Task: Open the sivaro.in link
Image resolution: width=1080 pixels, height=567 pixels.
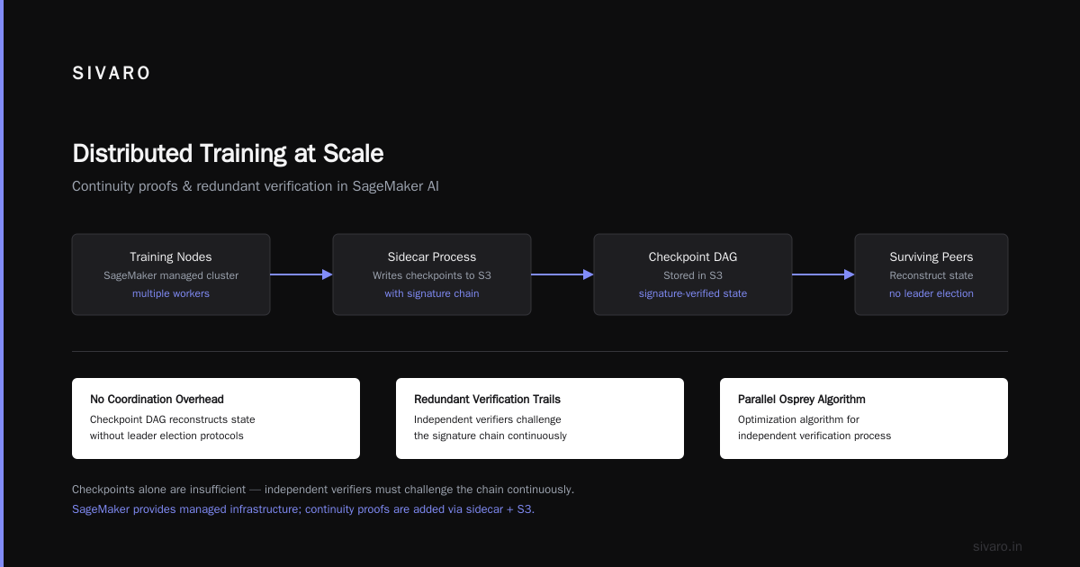Action: [x=997, y=546]
